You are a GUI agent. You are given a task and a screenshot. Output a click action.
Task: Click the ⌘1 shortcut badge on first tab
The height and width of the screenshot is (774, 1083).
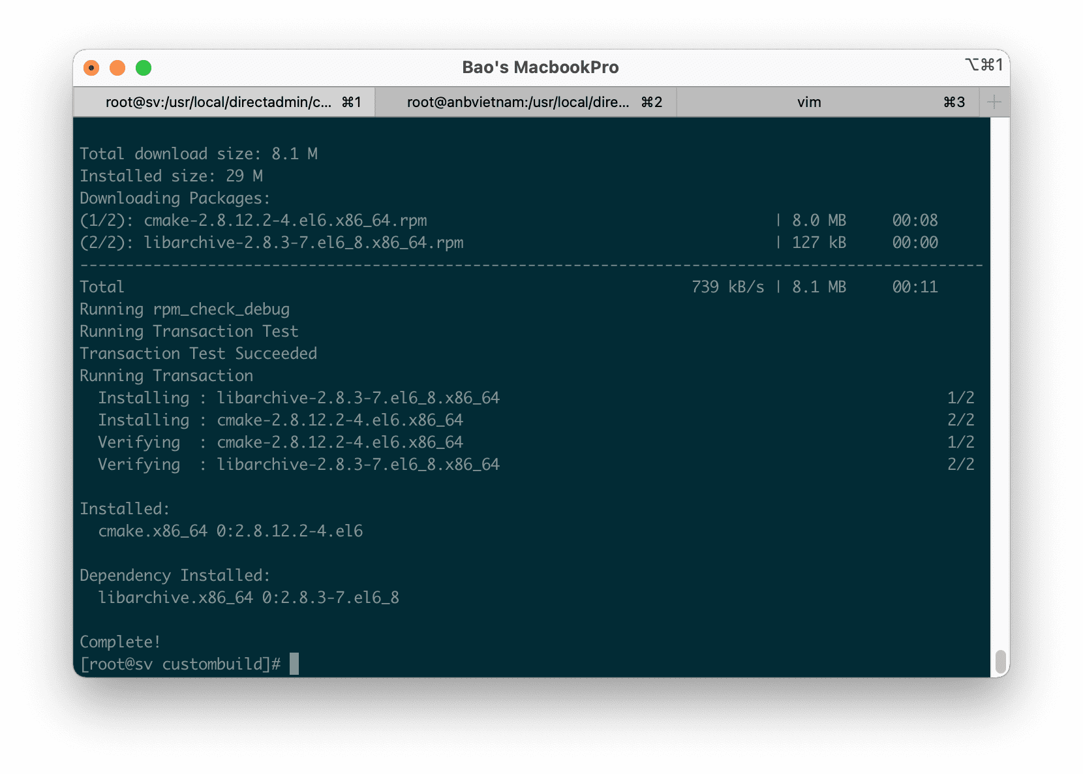[x=352, y=102]
